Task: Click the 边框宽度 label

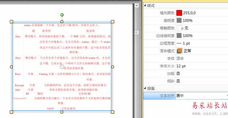Action: click(x=167, y=43)
